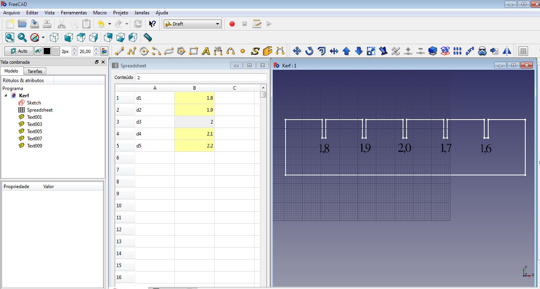This screenshot has width=540, height=289.
Task: Click the Conteúdo input field
Action: [x=201, y=77]
